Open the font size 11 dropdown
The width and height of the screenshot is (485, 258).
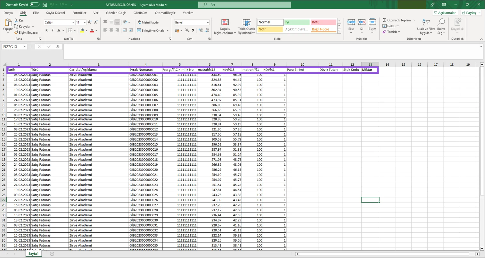tap(85, 22)
